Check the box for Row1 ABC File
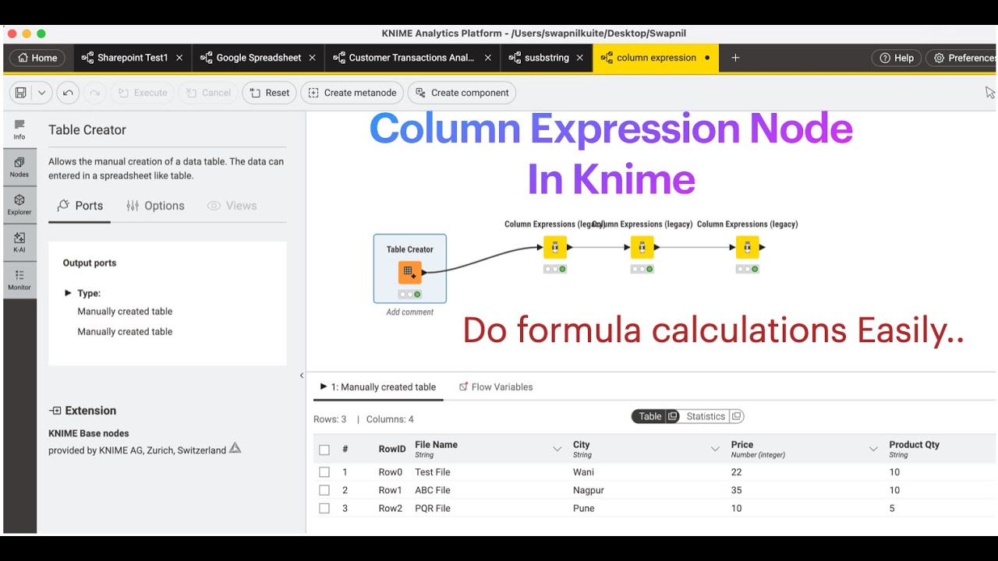The image size is (998, 561). [x=324, y=490]
